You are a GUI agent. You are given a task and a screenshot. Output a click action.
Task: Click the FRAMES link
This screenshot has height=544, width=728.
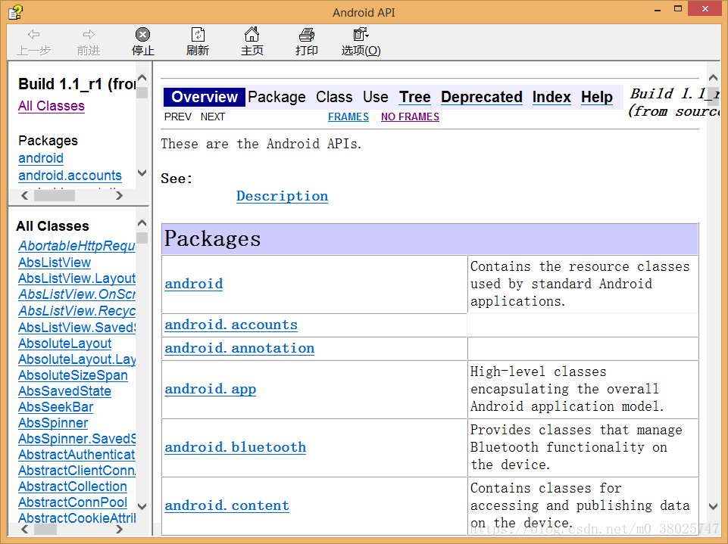[x=348, y=117]
